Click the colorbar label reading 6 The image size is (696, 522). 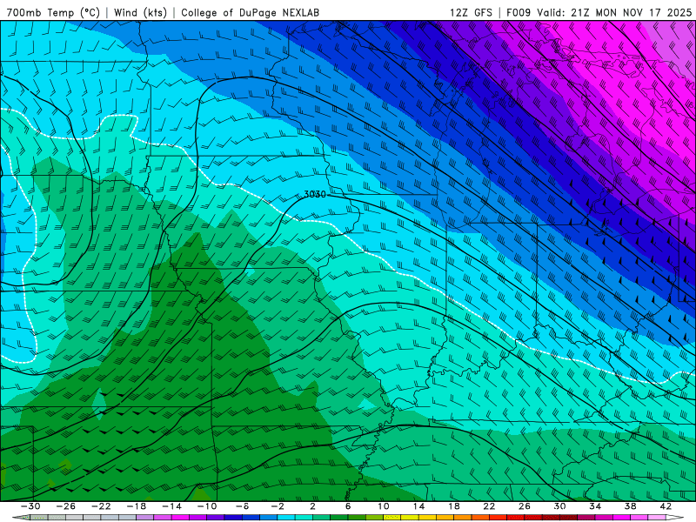point(348,506)
